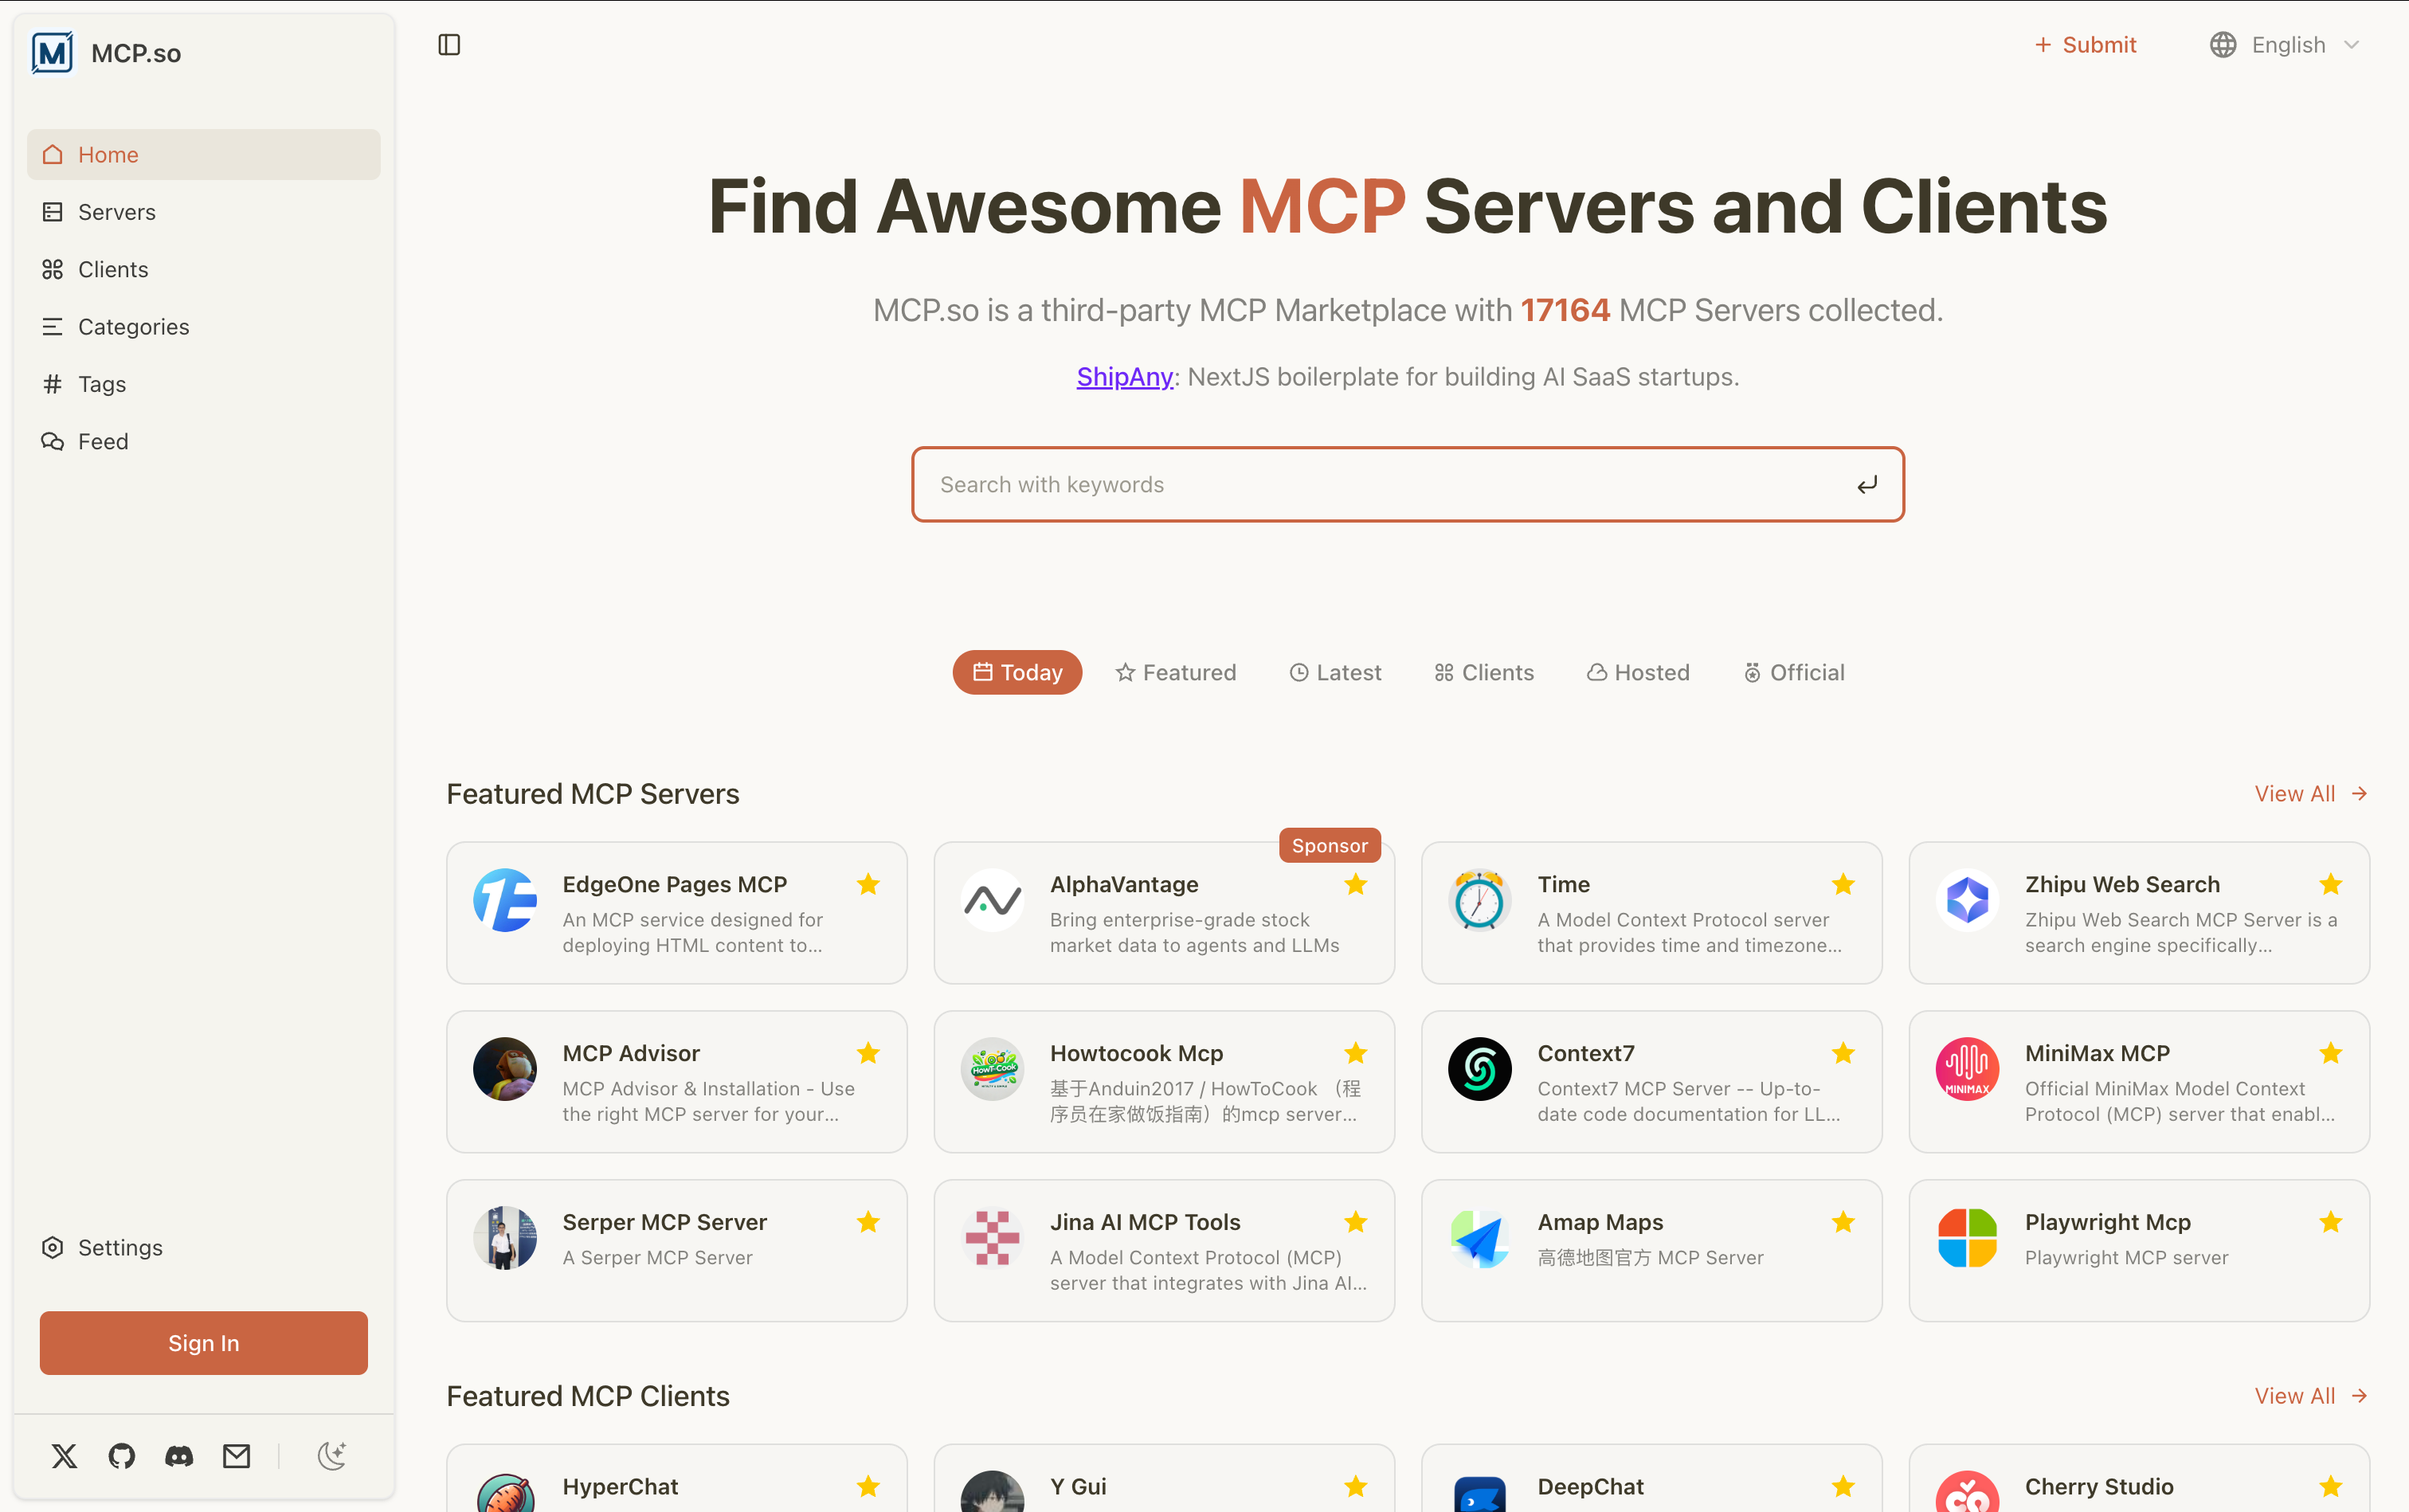Switch to the Clients filter tab
The image size is (2409, 1512).
[x=1484, y=673]
